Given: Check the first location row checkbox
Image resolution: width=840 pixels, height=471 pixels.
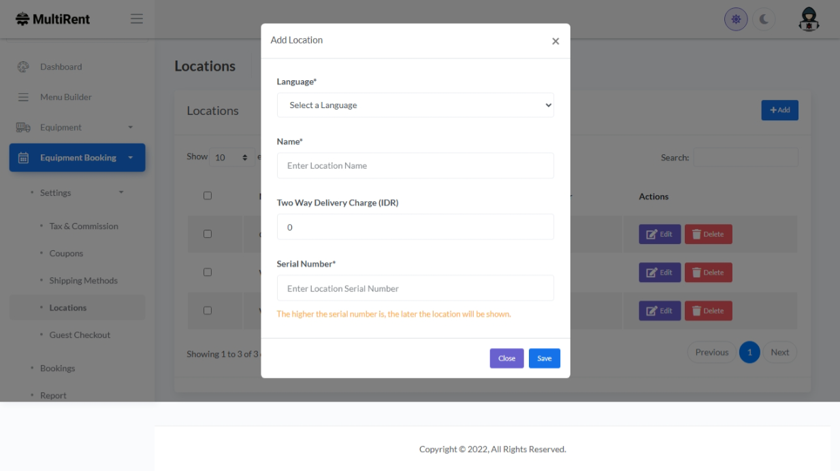Looking at the screenshot, I should tap(208, 234).
